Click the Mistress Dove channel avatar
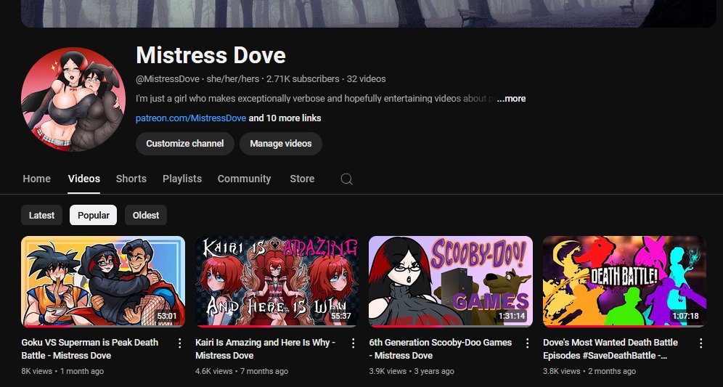 tap(73, 99)
